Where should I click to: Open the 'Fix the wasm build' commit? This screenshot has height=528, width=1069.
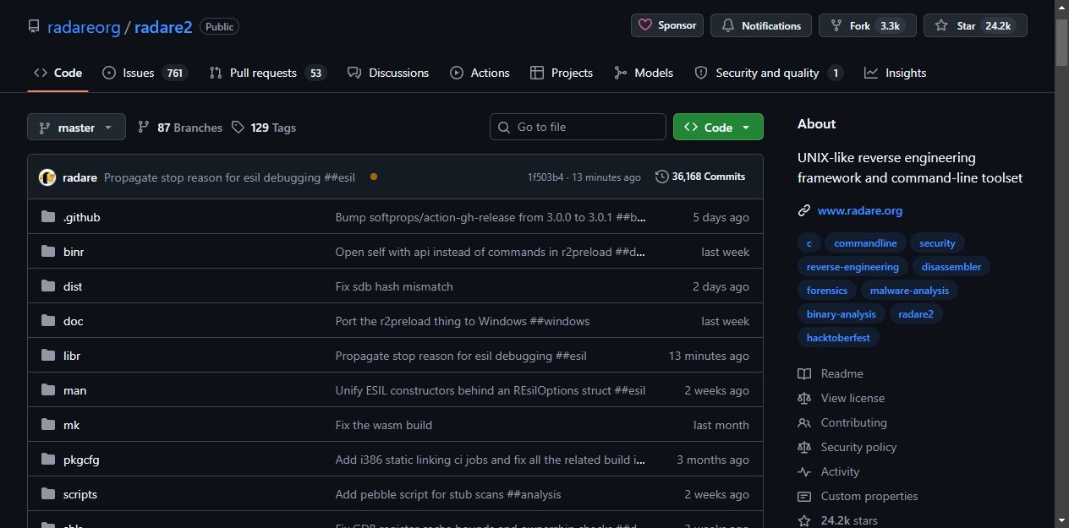(384, 425)
